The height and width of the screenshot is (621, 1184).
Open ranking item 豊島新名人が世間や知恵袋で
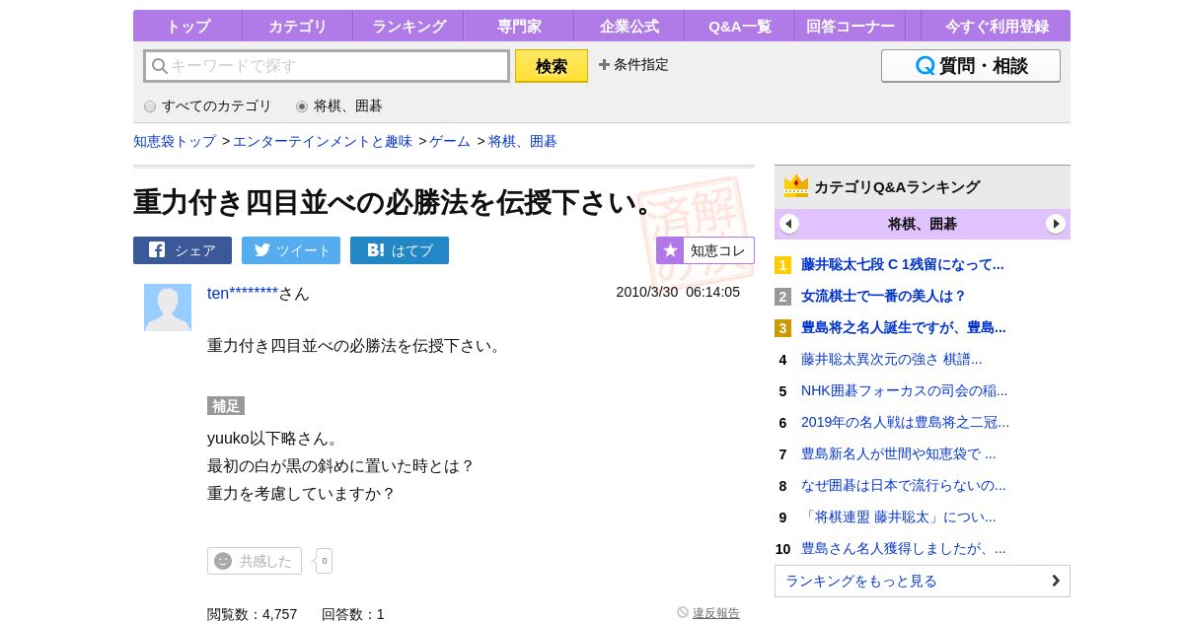899,453
